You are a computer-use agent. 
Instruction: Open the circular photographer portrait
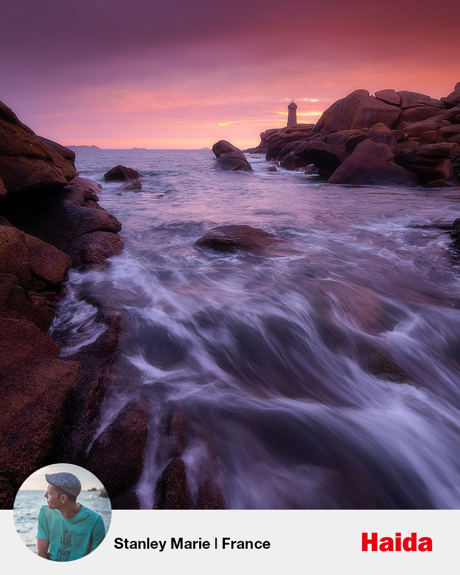tap(63, 512)
